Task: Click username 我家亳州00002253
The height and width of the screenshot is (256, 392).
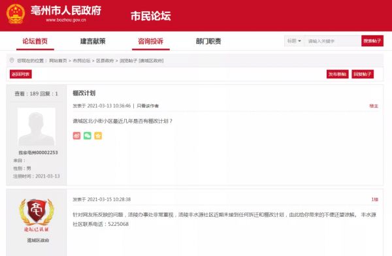Action: pyautogui.click(x=39, y=153)
